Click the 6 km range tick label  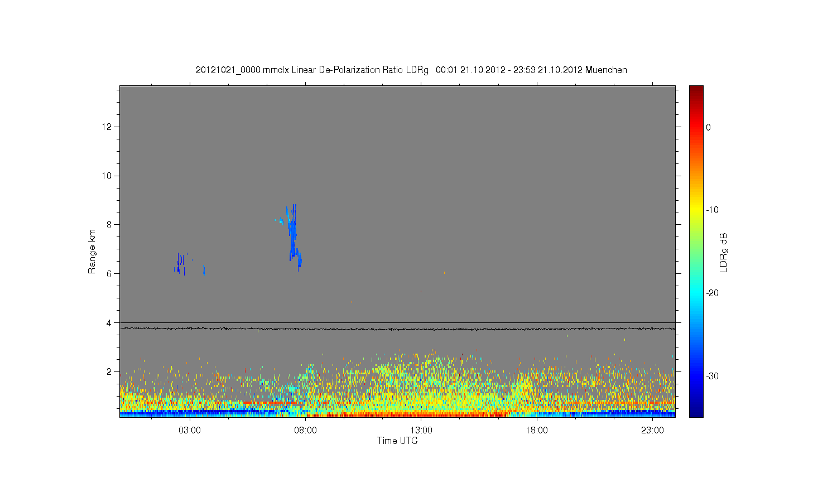click(x=110, y=274)
